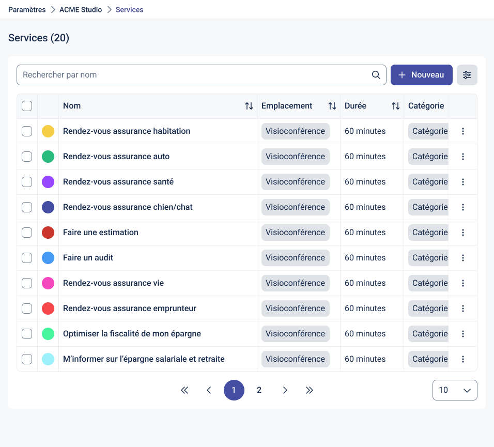Click Rendez-vous assurance vie name
This screenshot has height=447, width=494.
pos(113,283)
